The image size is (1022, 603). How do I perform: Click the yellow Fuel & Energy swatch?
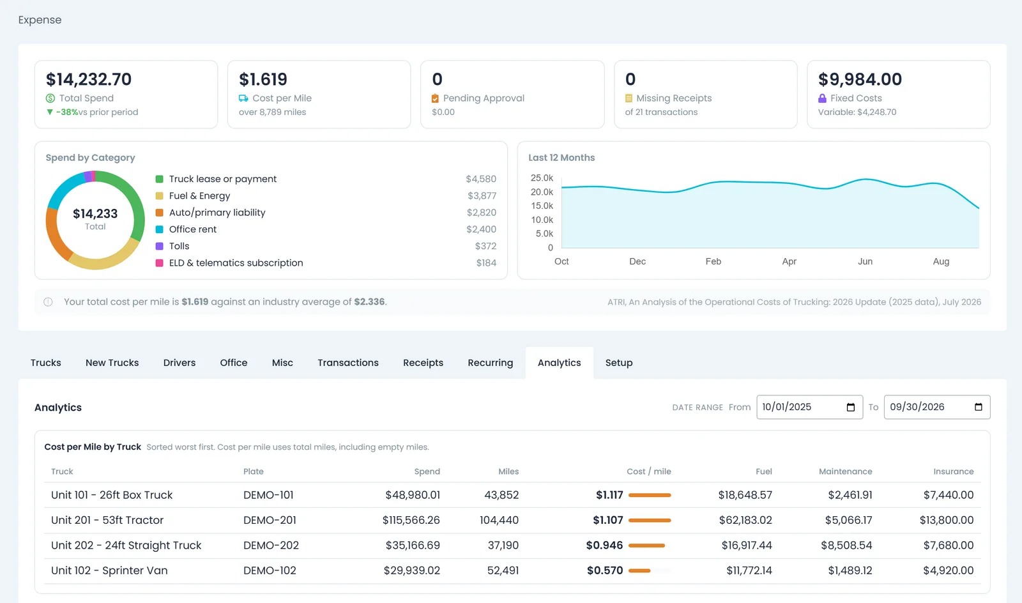pyautogui.click(x=160, y=196)
